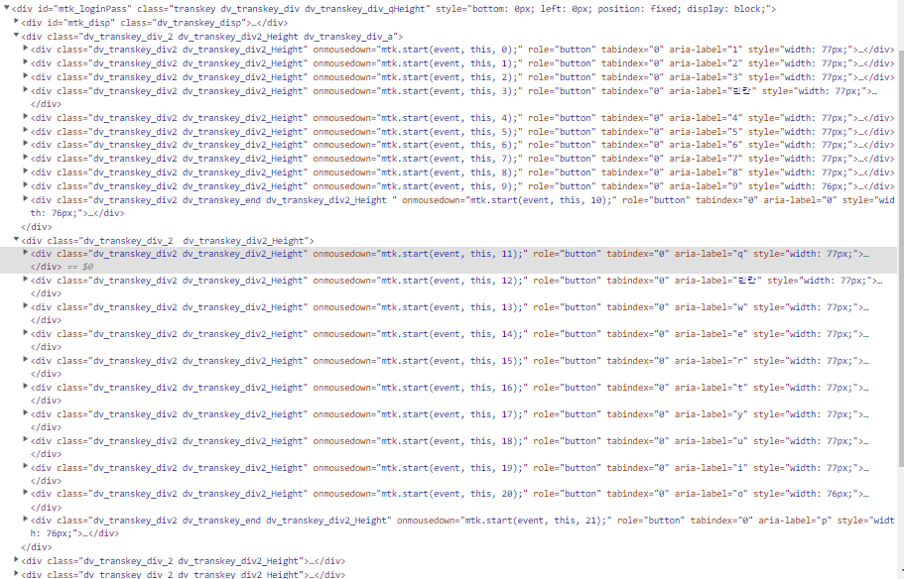904x579 pixels.
Task: Expand the button div with aria-label "w"
Action: pyautogui.click(x=26, y=306)
